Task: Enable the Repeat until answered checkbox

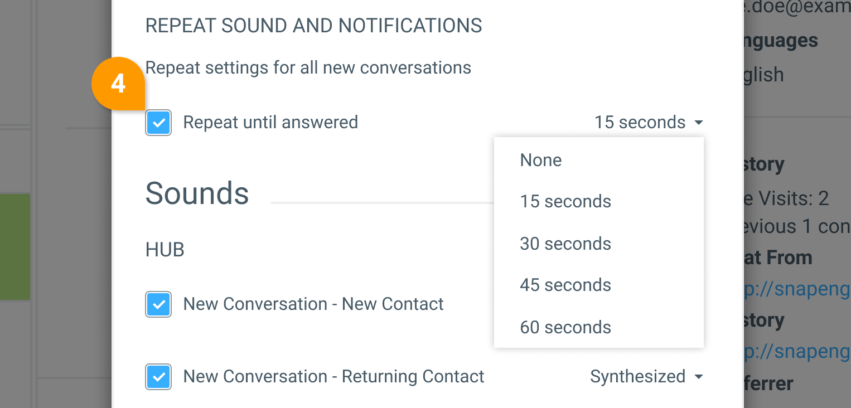Action: (158, 123)
